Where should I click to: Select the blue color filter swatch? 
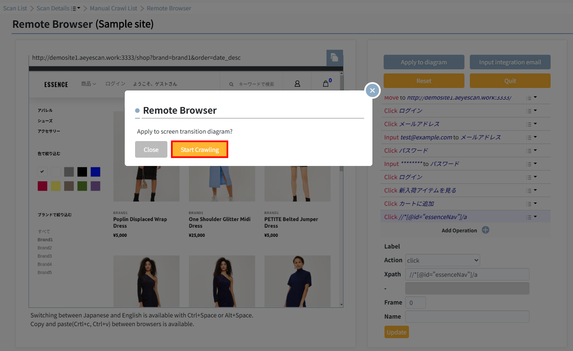pos(95,171)
